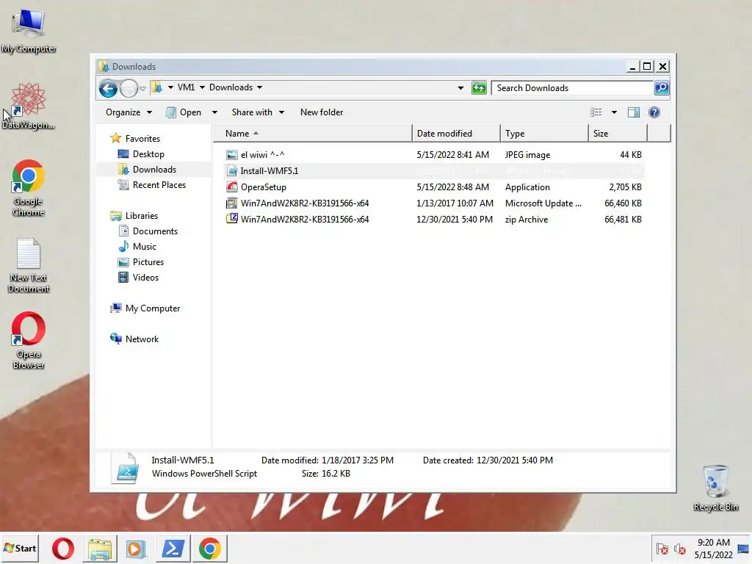Click the forward navigation arrow button
This screenshot has height=564, width=752.
129,88
